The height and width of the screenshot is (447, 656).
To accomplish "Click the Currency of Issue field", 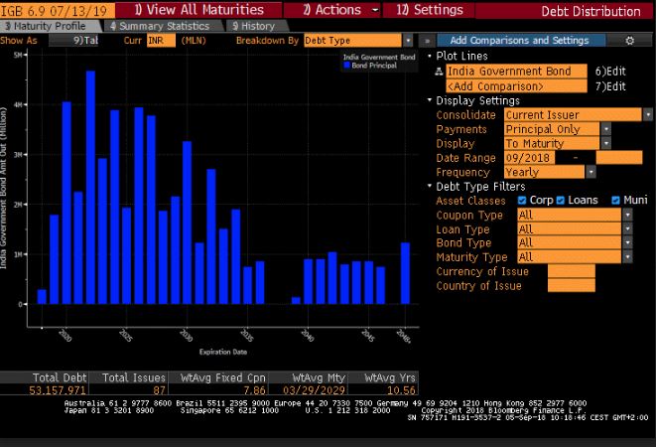I will [x=571, y=271].
